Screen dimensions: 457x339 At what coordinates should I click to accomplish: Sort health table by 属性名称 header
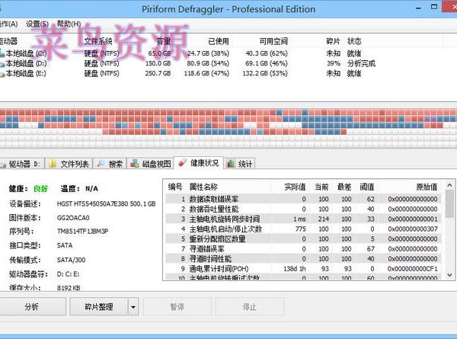click(x=203, y=187)
